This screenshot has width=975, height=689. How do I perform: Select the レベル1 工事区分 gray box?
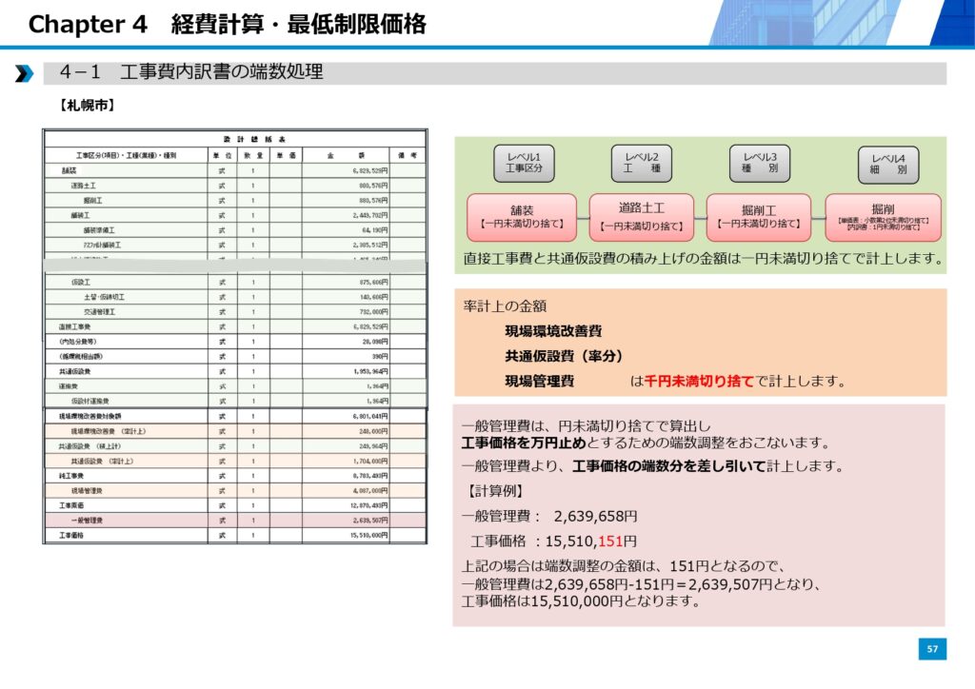524,163
